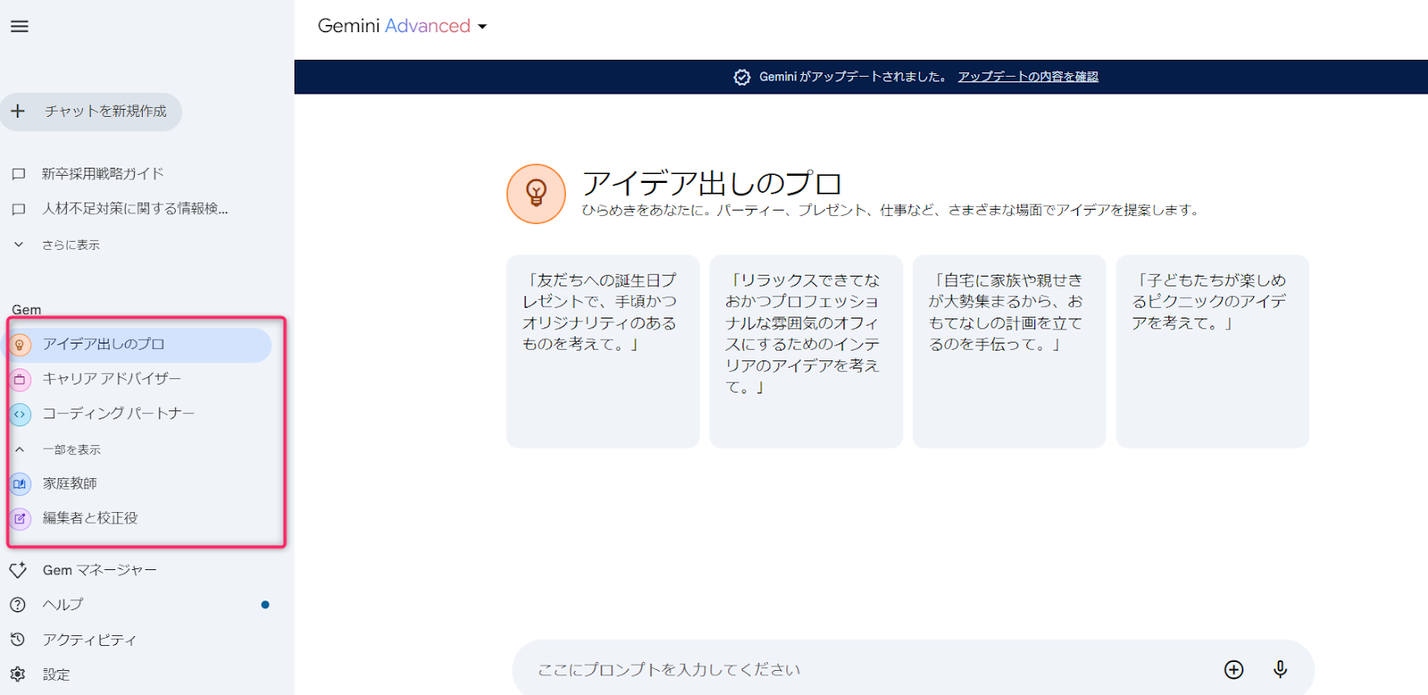The width and height of the screenshot is (1428, 695).
Task: Select the コーディング パートナー code icon
Action: click(x=20, y=414)
